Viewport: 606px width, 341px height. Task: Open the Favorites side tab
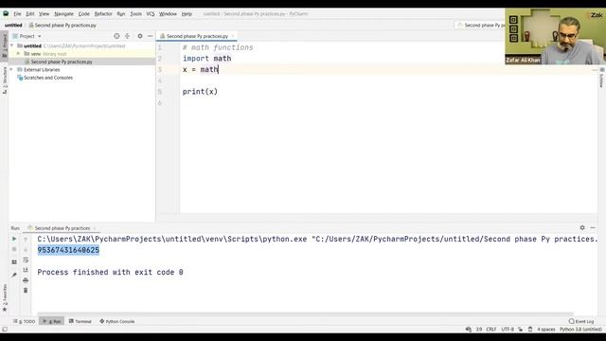(5, 297)
